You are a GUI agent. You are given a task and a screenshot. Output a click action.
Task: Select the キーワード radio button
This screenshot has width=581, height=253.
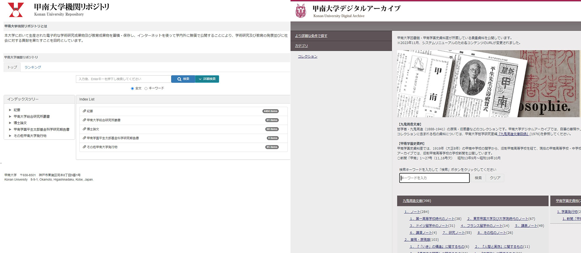click(x=146, y=88)
